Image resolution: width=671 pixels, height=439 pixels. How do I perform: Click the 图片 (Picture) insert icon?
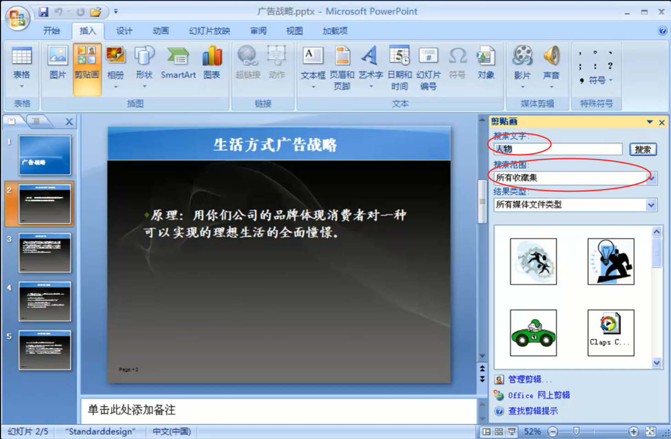(x=58, y=63)
